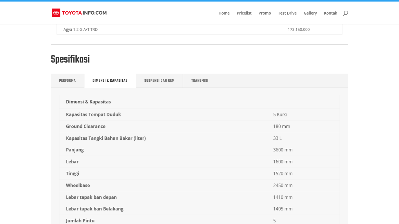
Task: Click the Dimensi & Kapasitas table header
Action: [88, 102]
